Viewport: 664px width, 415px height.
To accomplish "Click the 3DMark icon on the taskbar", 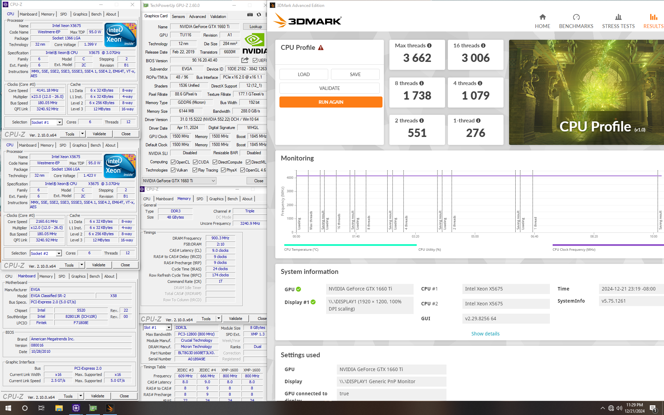I will pyautogui.click(x=110, y=408).
